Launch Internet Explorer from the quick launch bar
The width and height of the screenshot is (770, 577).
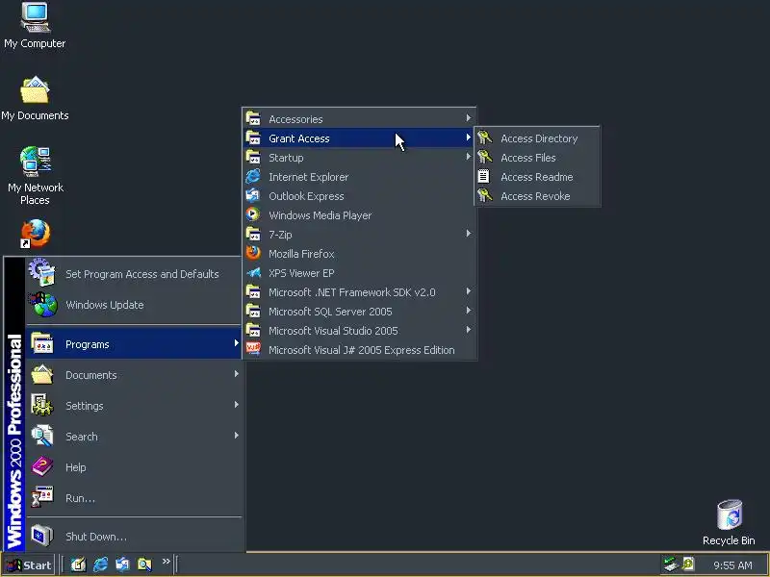100,564
